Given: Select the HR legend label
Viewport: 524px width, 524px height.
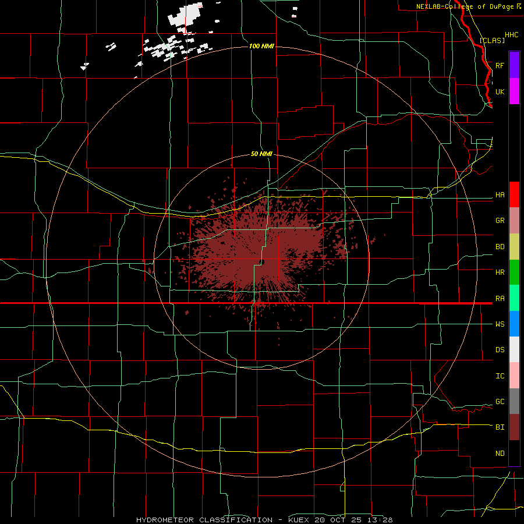Looking at the screenshot, I should [x=500, y=272].
